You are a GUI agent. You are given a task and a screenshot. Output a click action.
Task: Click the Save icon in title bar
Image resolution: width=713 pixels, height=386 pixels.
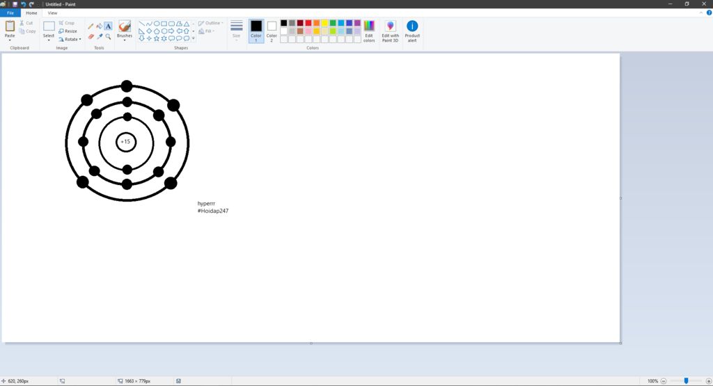tap(15, 4)
